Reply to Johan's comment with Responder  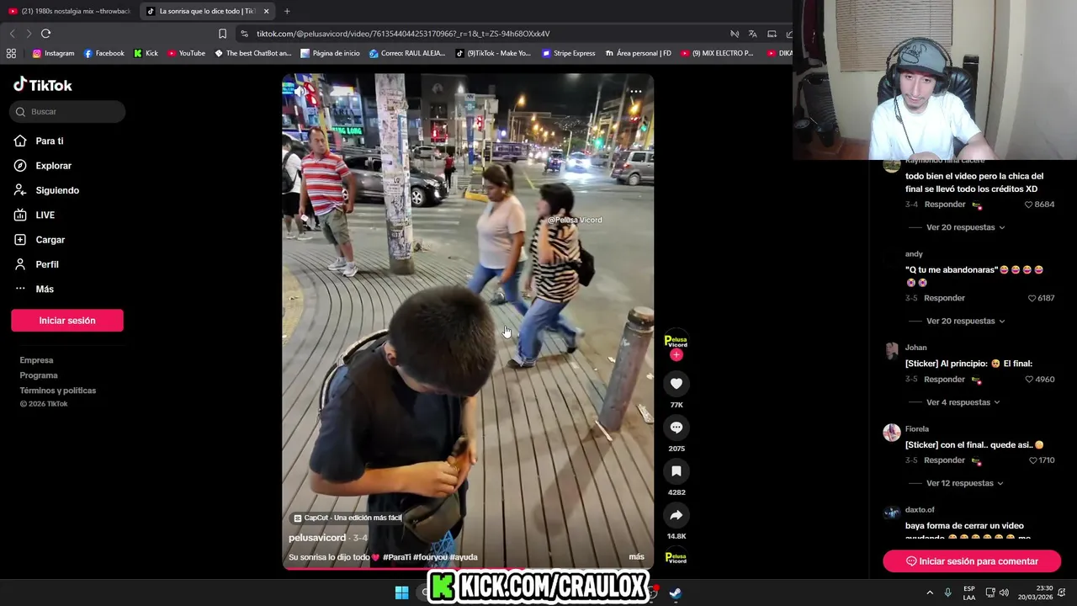944,380
